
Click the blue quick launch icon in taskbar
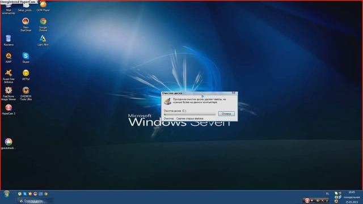25,194
